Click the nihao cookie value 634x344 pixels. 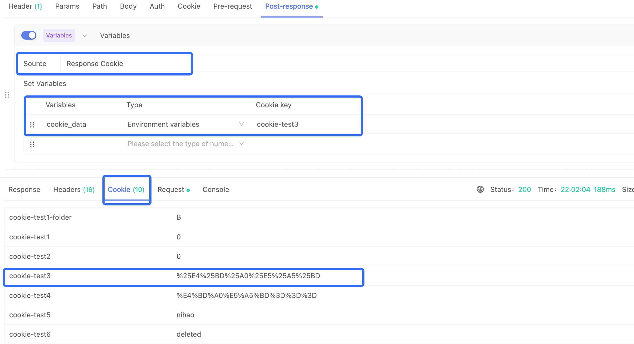185,315
